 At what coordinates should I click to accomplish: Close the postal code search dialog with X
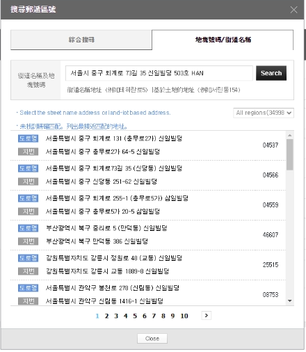click(293, 10)
